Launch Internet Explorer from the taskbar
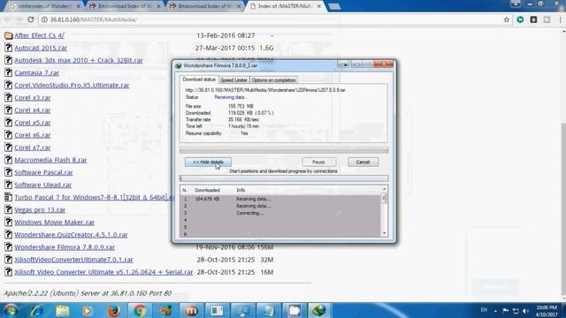Screen dimensions: 566x318 point(37,310)
